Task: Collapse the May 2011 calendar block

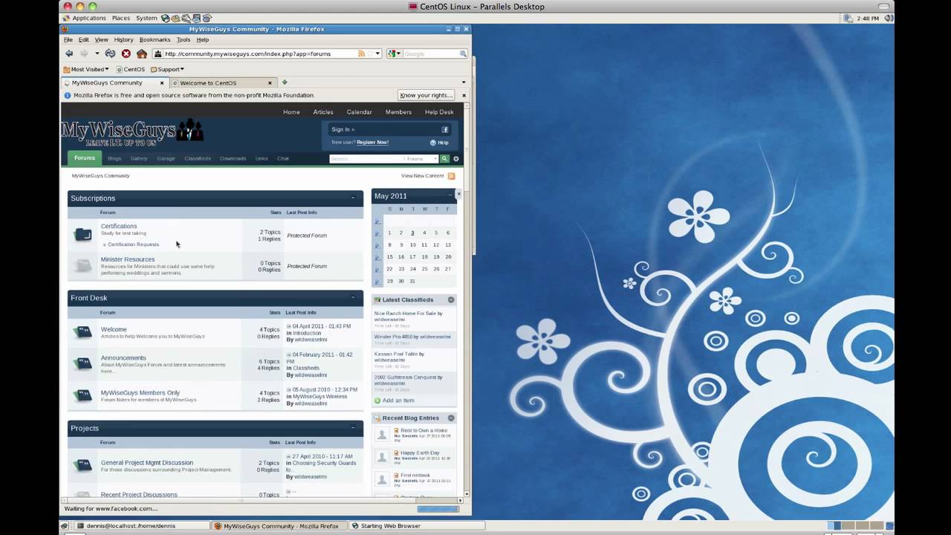Action: (x=449, y=195)
